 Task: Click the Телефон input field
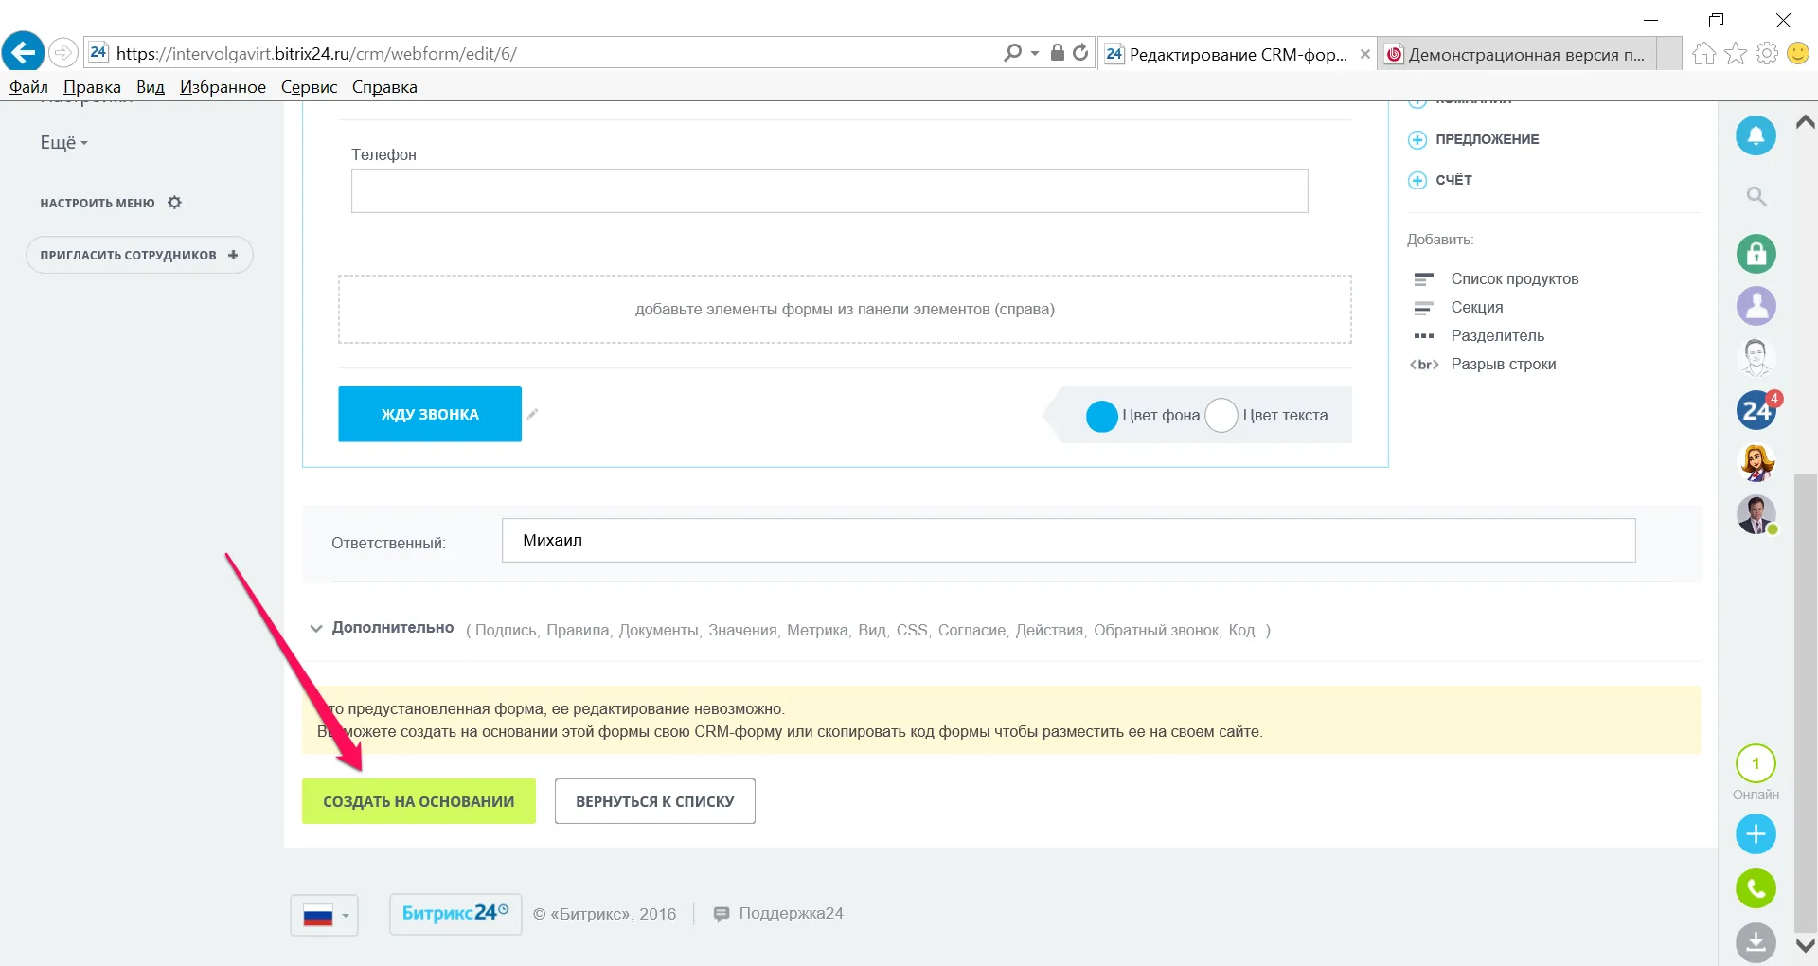point(829,191)
